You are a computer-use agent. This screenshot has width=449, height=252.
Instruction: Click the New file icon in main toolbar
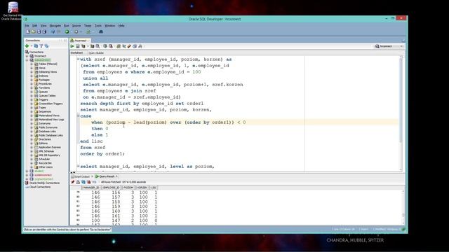28,31
